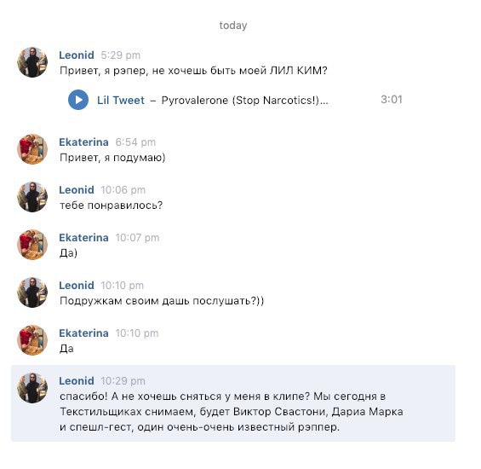Open Leonid's profile name at 5:29 pm
481x469 pixels.
pyautogui.click(x=77, y=55)
